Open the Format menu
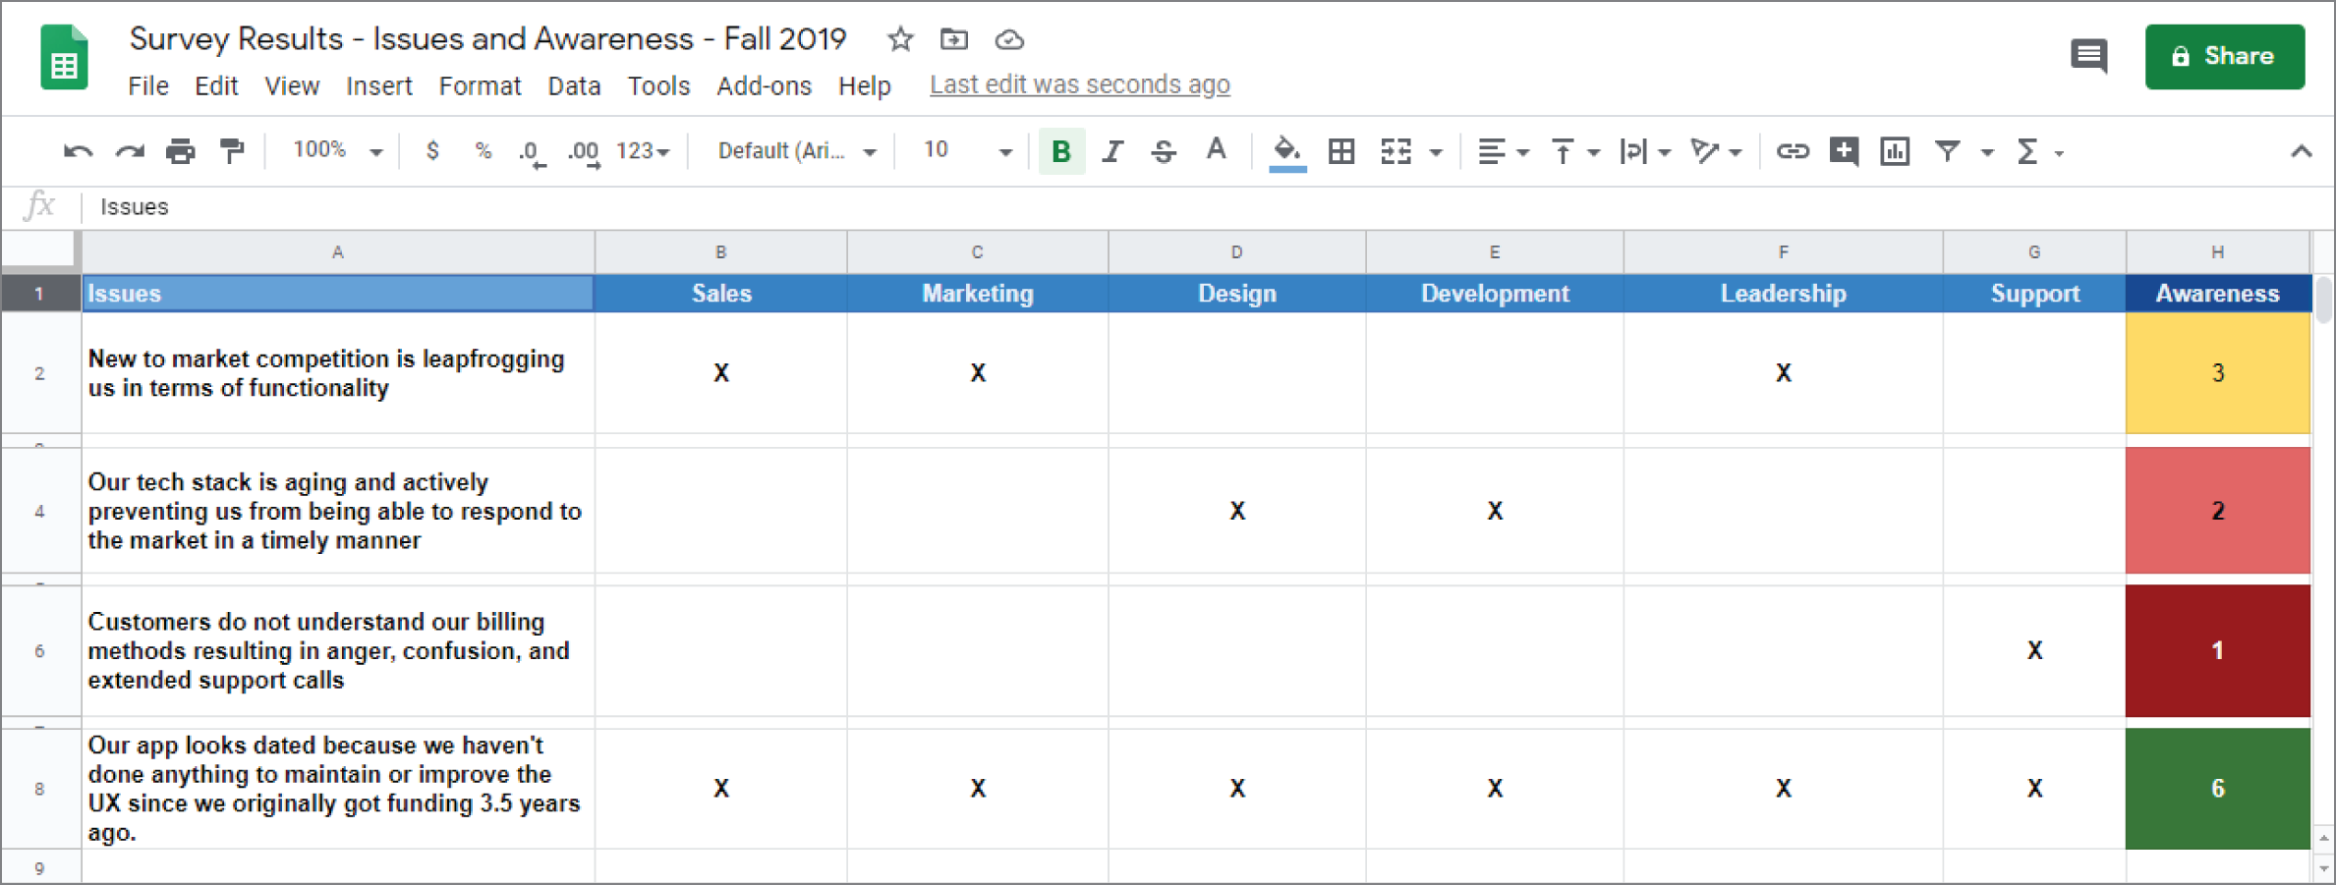Image resolution: width=2336 pixels, height=885 pixels. coord(480,86)
